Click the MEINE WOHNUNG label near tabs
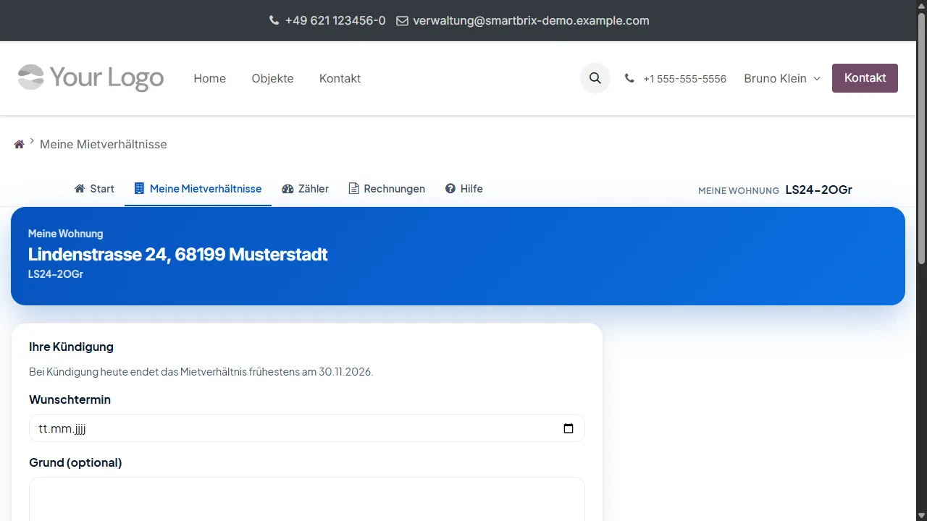This screenshot has height=521, width=927. pyautogui.click(x=739, y=190)
